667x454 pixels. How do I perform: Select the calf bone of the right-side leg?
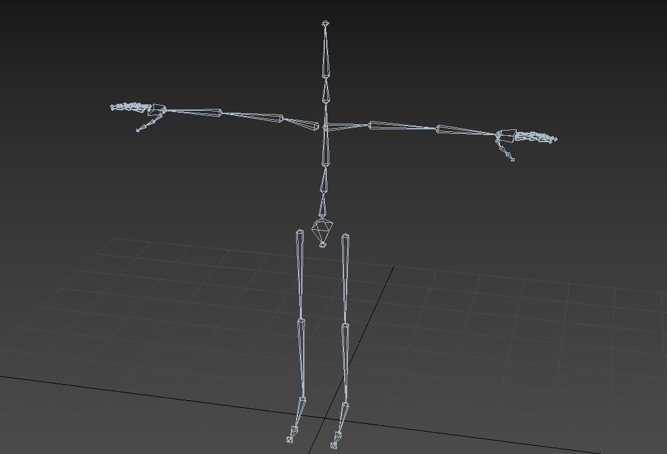click(x=345, y=363)
